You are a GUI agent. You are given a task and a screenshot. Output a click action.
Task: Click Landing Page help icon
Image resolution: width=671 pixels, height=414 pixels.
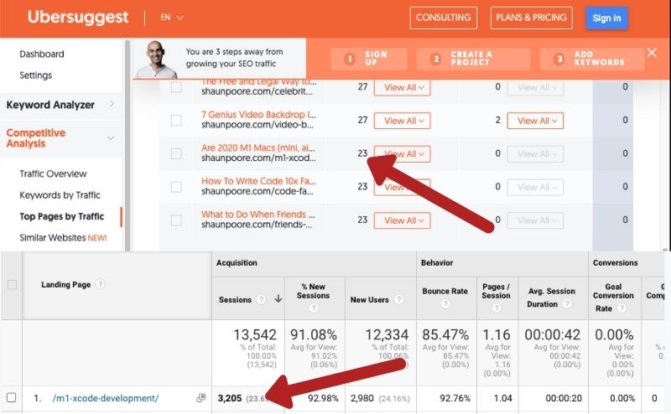click(x=100, y=284)
